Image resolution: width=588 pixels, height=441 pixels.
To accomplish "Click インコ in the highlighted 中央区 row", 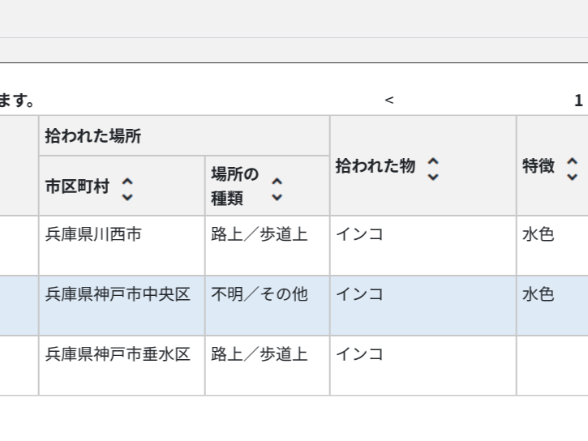I will coord(359,295).
